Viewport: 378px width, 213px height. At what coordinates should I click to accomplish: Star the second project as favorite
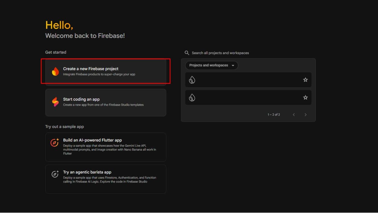(x=305, y=97)
